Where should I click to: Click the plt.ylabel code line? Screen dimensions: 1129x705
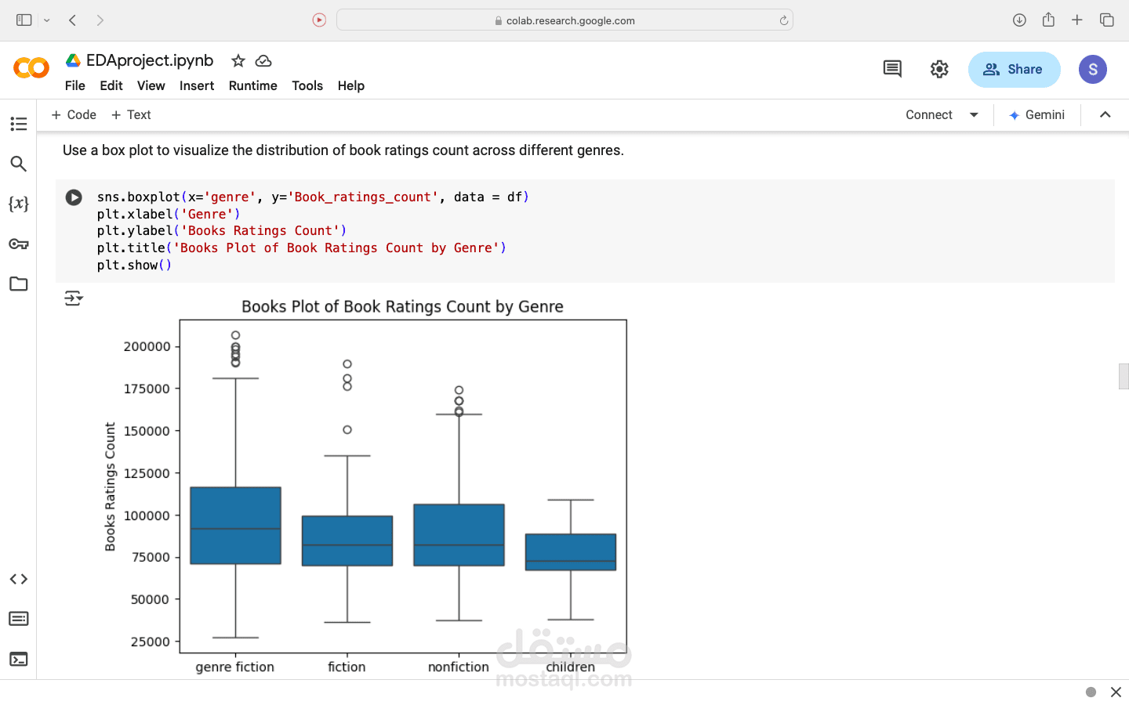[x=222, y=230]
